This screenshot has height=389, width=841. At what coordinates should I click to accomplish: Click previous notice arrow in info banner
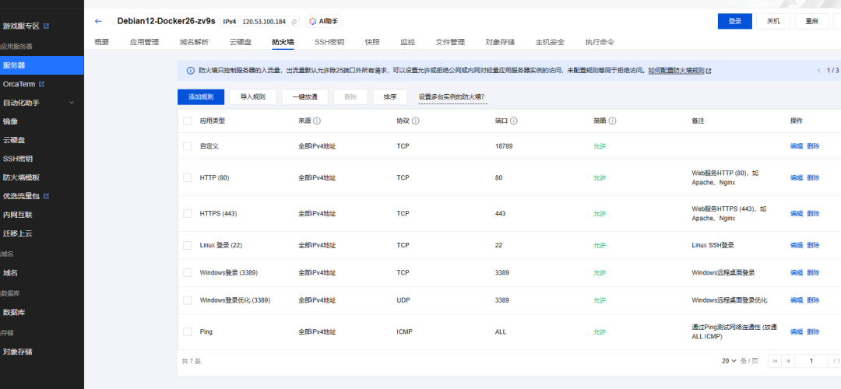point(818,71)
